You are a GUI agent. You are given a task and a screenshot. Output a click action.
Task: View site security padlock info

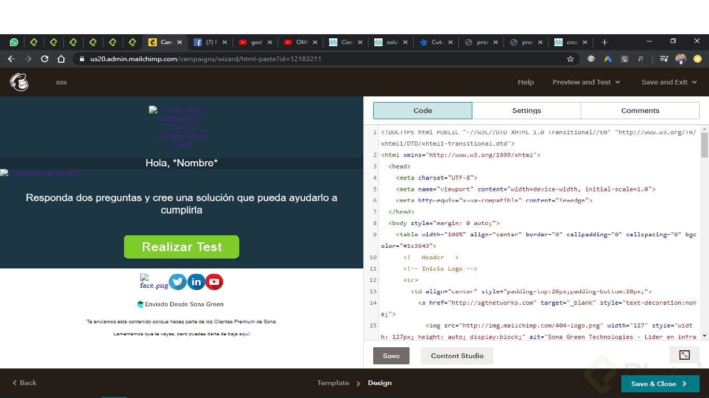pyautogui.click(x=82, y=59)
